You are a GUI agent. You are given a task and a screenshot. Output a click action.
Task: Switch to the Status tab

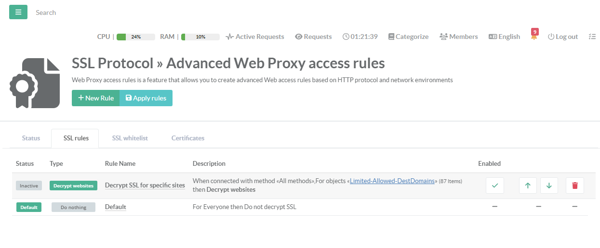coord(31,138)
